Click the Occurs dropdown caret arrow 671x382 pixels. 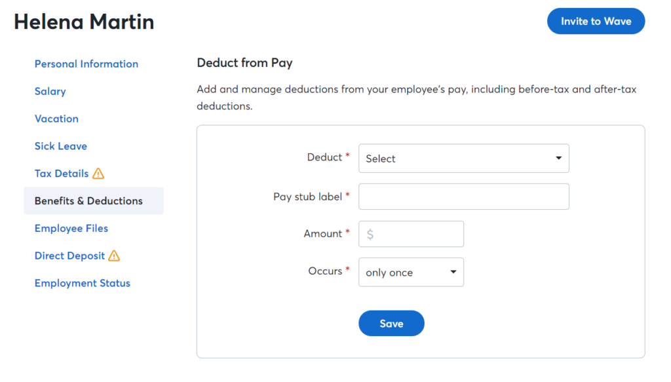click(453, 272)
